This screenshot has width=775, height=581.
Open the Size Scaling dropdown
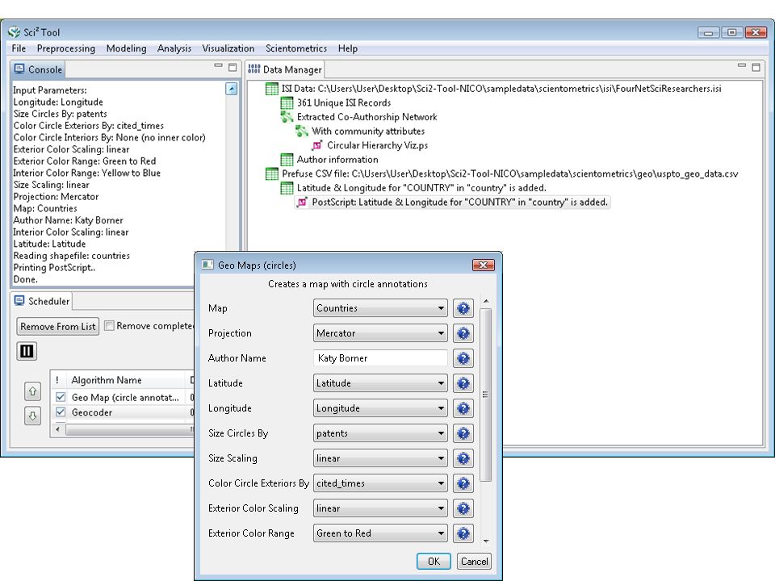pos(380,458)
